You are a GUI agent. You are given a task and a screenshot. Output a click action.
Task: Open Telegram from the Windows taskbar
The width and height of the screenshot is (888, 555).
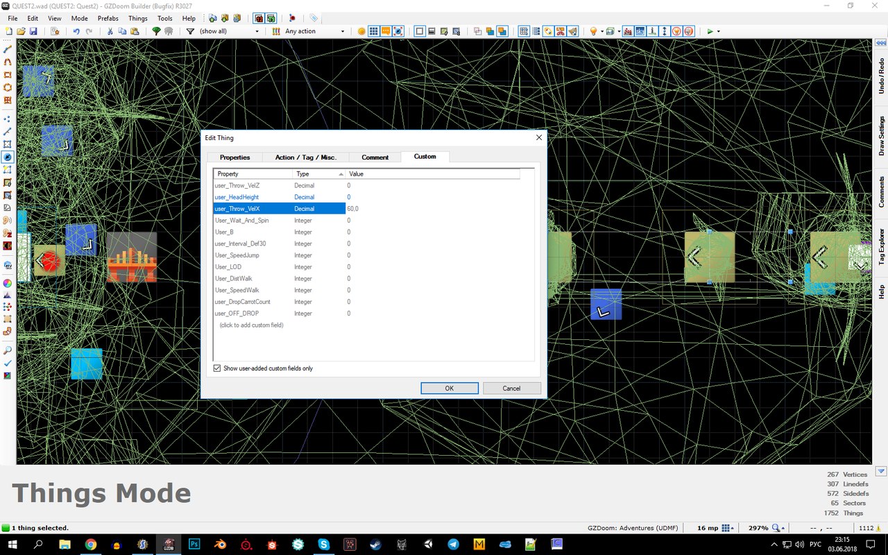453,545
